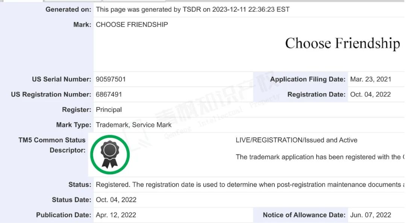
Task: Click the Mark Type label
Action: (74, 125)
